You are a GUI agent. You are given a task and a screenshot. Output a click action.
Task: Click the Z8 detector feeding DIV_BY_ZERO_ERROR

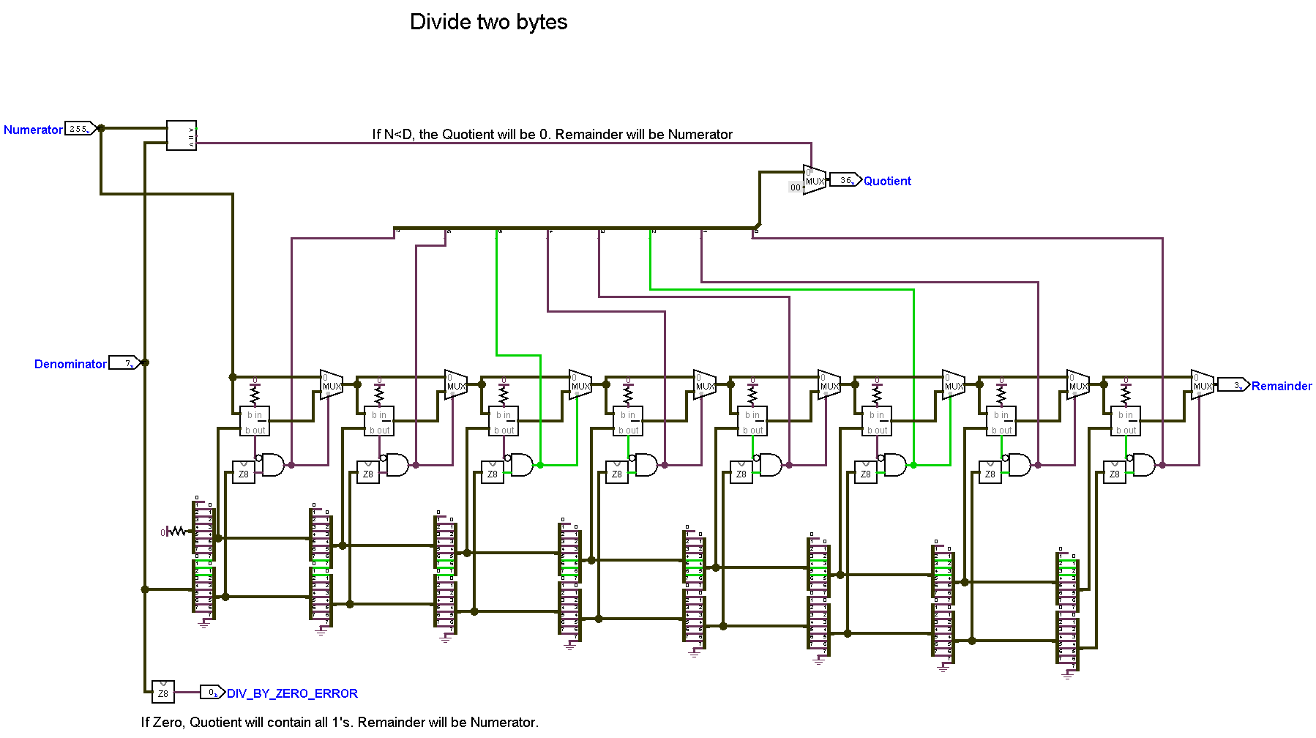tap(164, 691)
